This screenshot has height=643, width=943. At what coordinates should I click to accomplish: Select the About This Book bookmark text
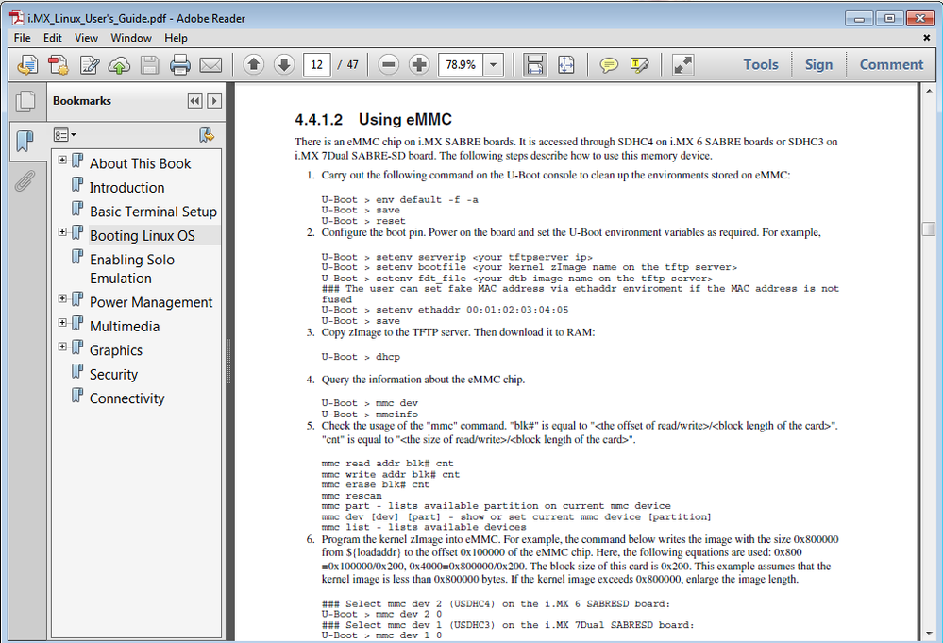click(140, 163)
